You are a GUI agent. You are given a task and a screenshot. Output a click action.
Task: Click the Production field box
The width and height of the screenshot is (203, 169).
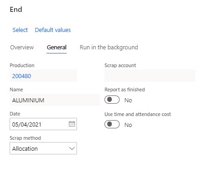point(43,75)
